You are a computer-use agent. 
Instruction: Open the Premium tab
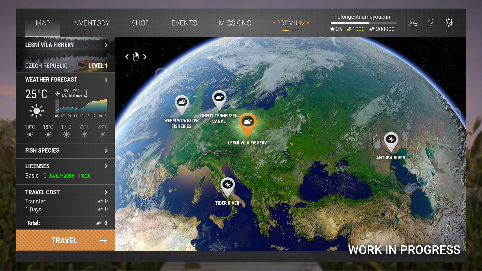coord(291,23)
